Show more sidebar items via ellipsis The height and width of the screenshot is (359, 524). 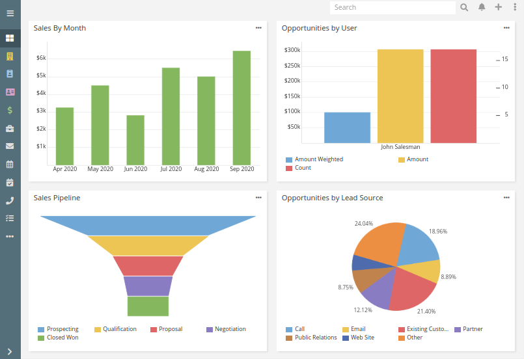[x=10, y=237]
